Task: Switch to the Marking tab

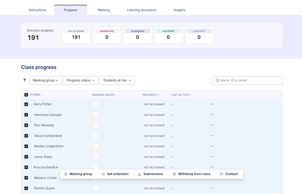Action: click(104, 10)
